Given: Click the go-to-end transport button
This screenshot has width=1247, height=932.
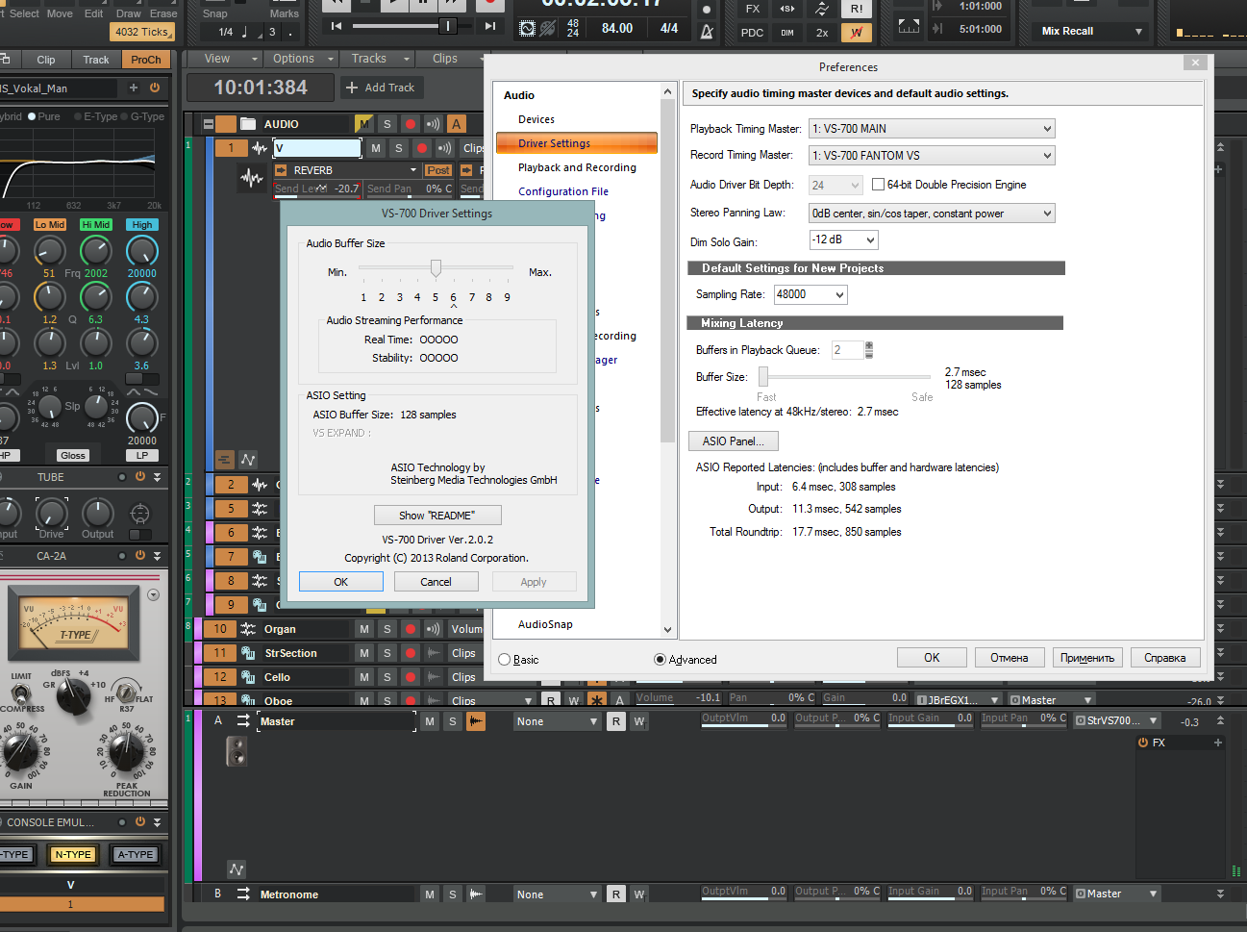Looking at the screenshot, I should click(x=489, y=26).
